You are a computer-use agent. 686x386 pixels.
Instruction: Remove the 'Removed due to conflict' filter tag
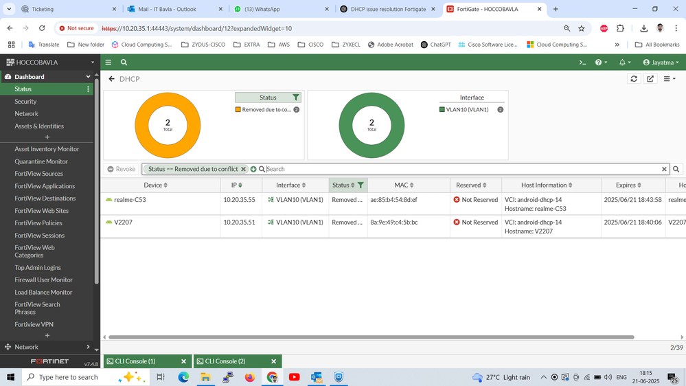pos(243,169)
